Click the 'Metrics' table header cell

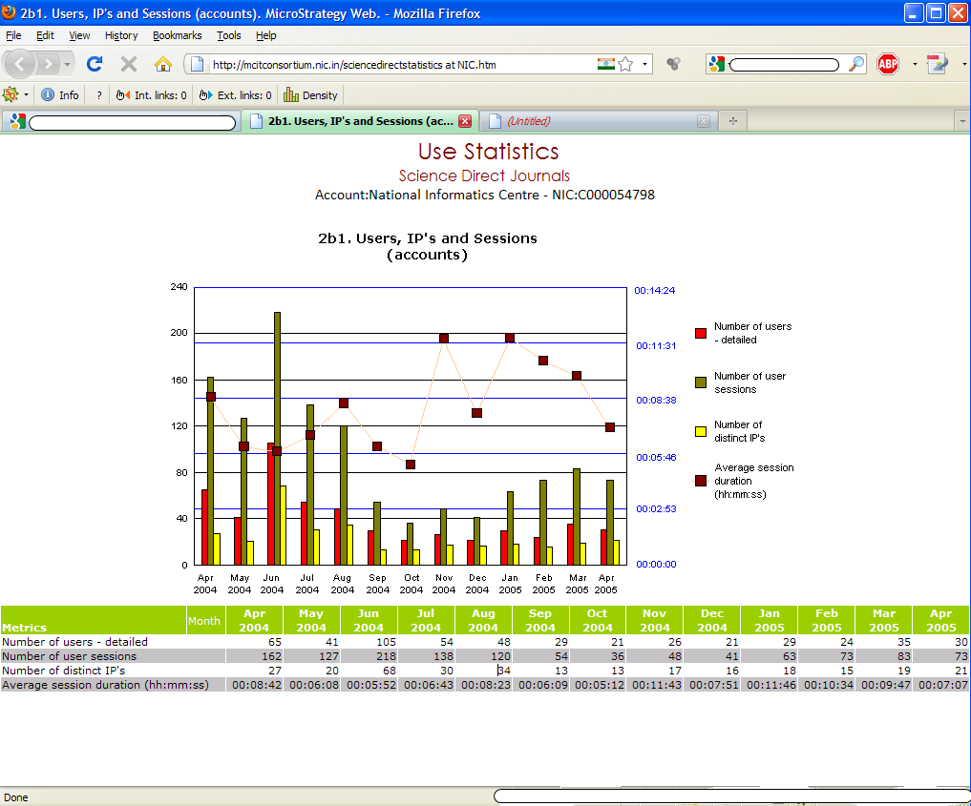coord(94,620)
